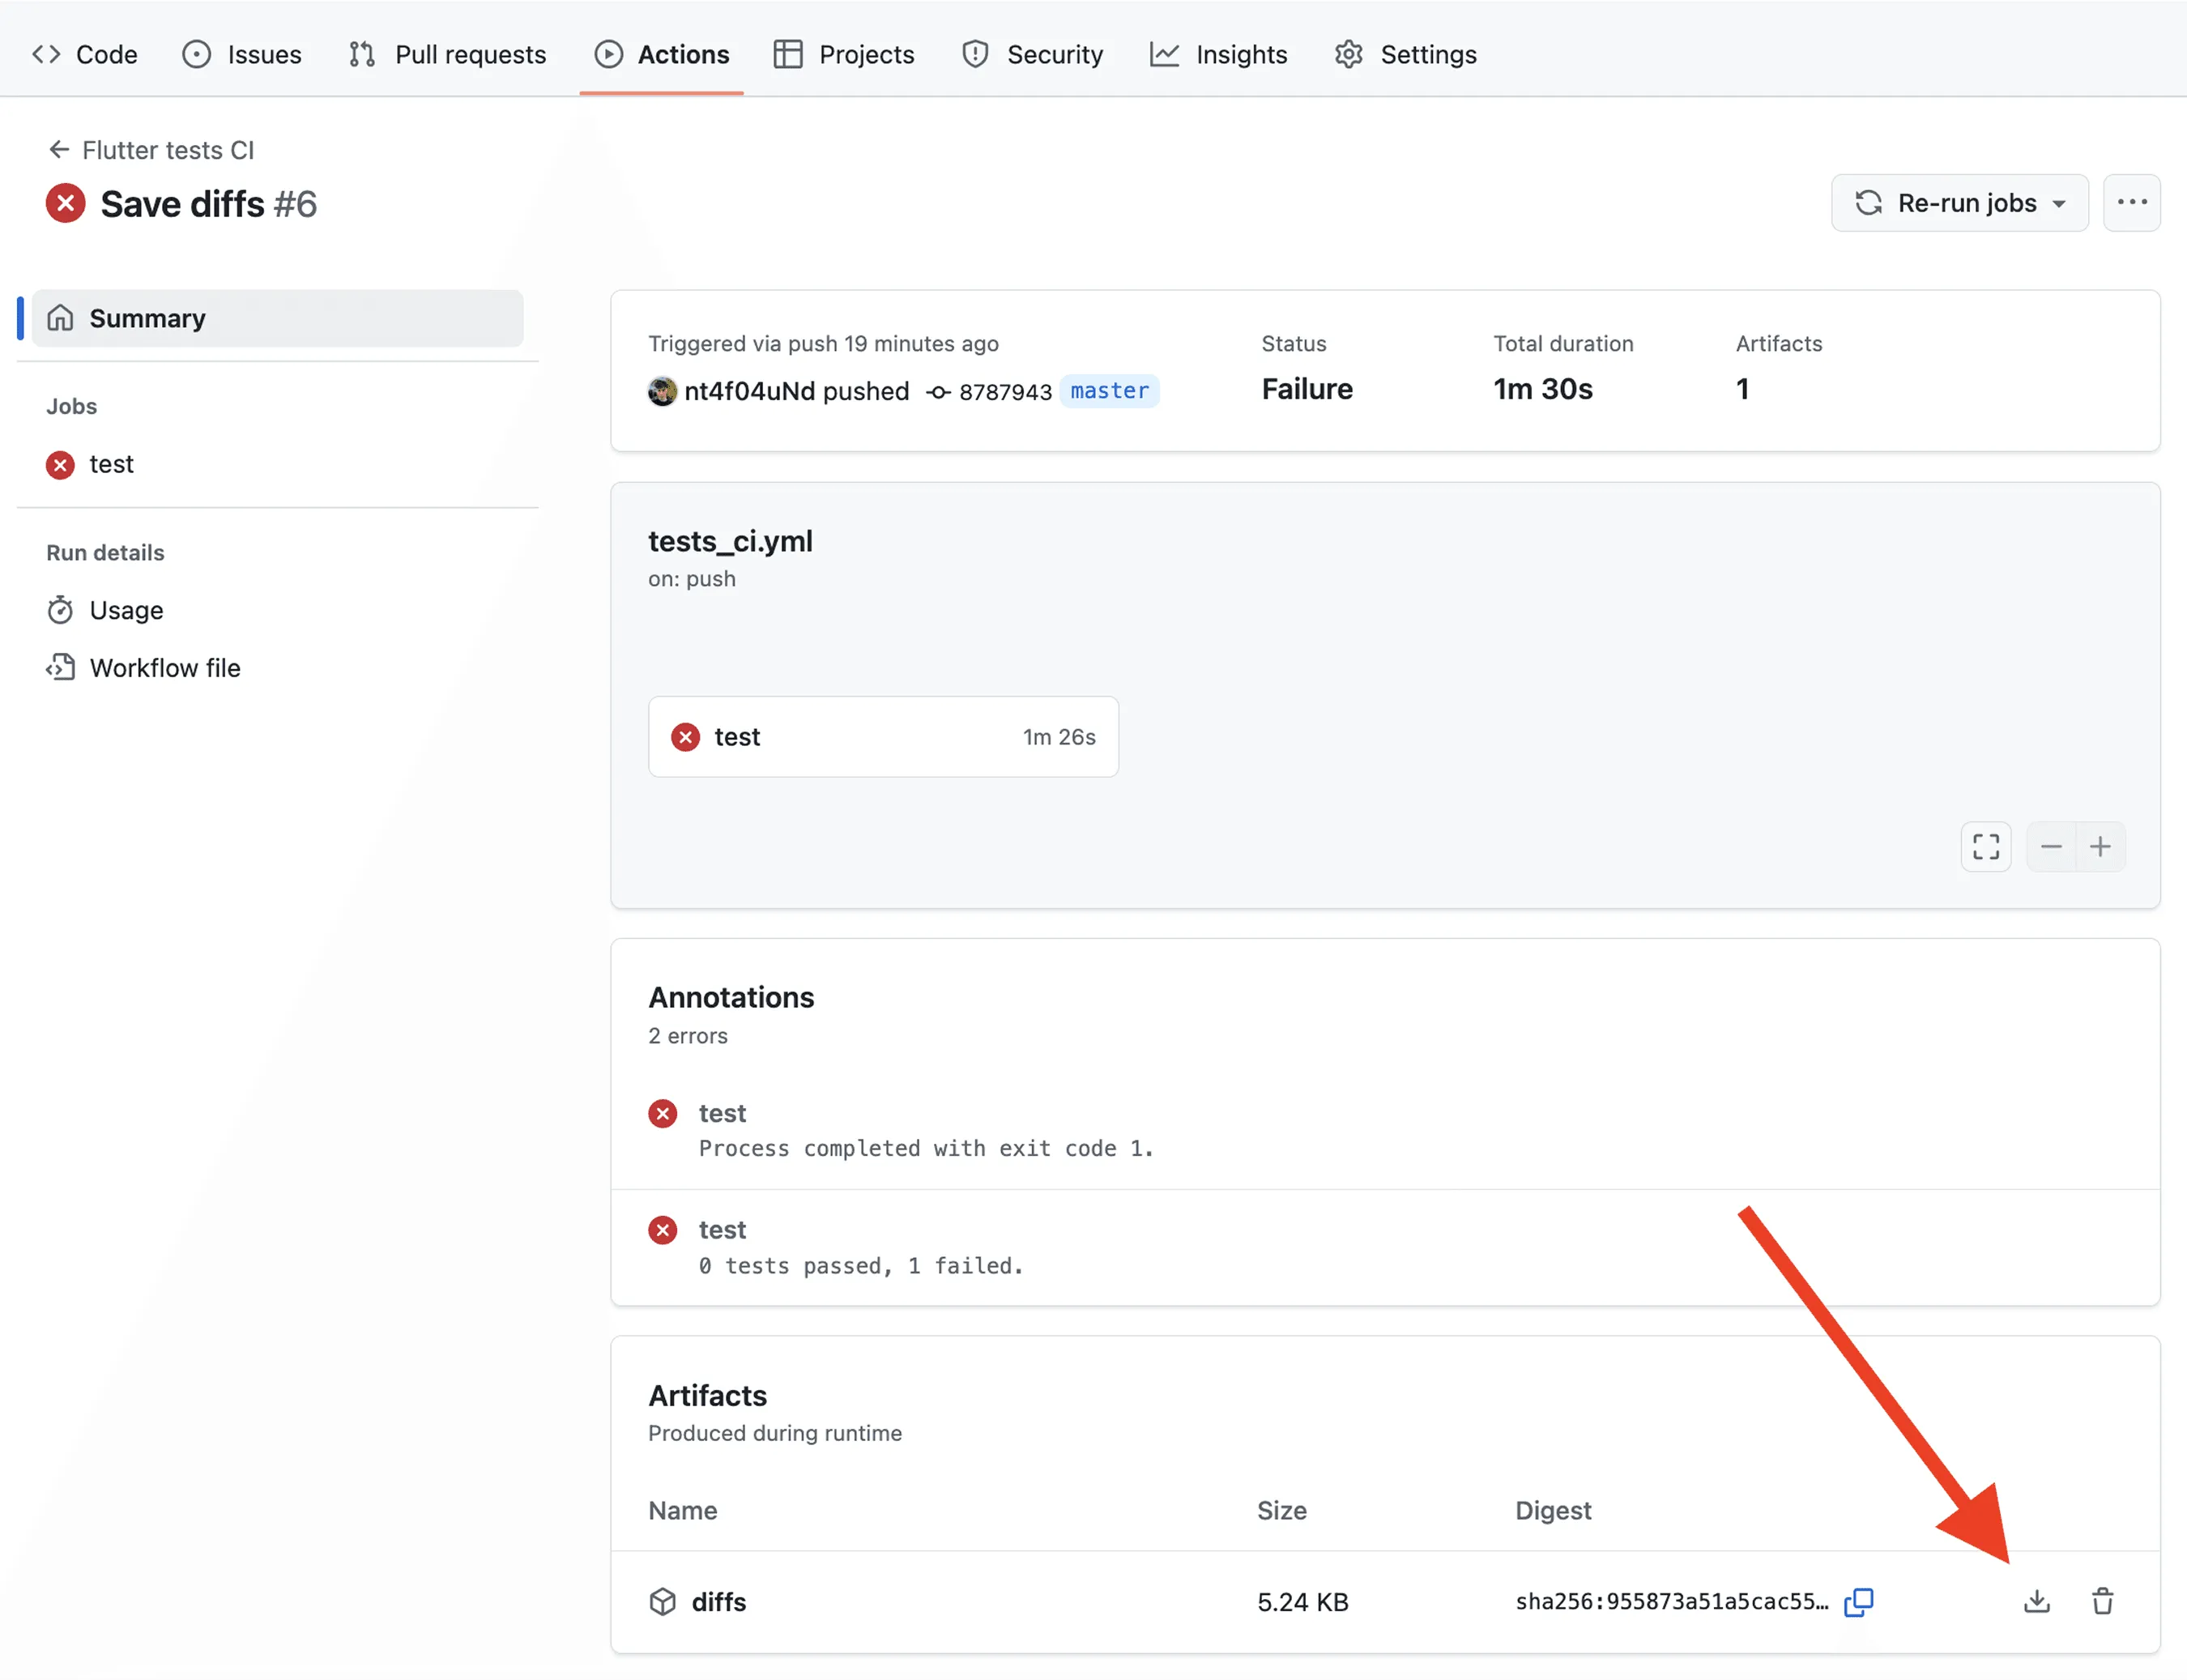Open the Projects tab
Screen dimensions: 2187x1680
point(844,54)
